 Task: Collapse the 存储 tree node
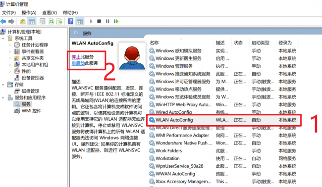coord(3,85)
